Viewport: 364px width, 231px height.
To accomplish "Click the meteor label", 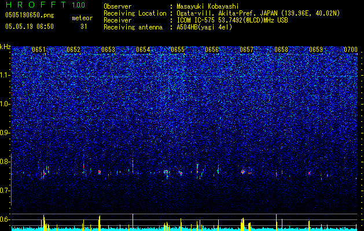I will coord(82,18).
